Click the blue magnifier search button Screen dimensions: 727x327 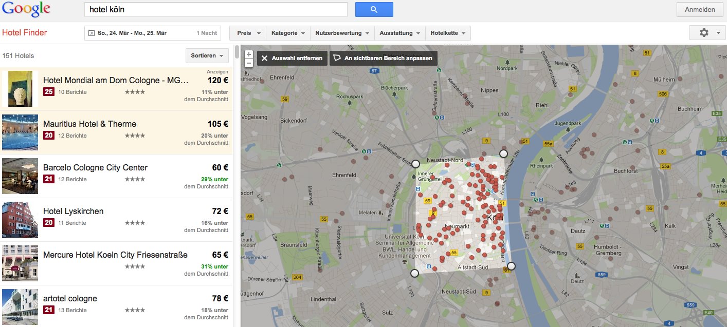click(x=374, y=9)
